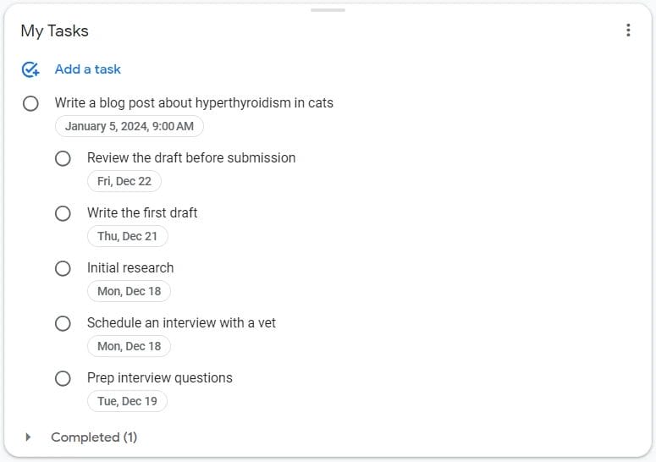This screenshot has height=462, width=656.
Task: Click the Completed (1) label
Action: pos(94,437)
